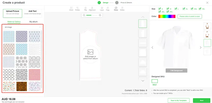Click 'Please click to select a color' button
Image resolution: width=212 pixels, height=103 pixels.
coord(189,16)
